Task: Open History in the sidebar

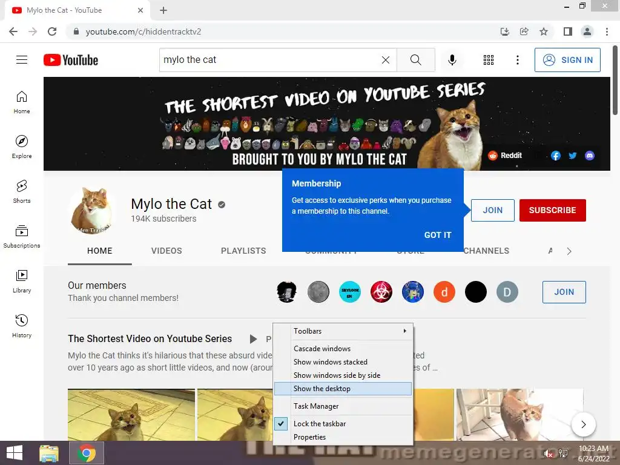Action: pyautogui.click(x=22, y=326)
